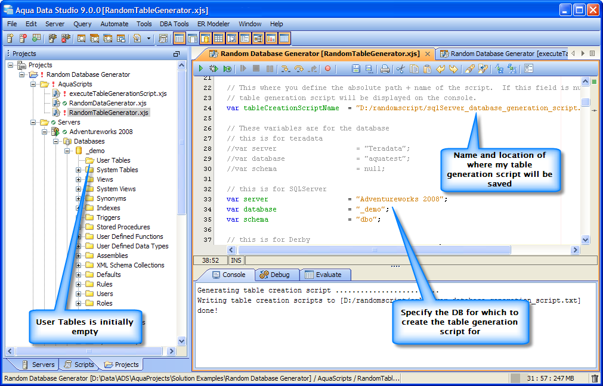Click the Step Into arrow icon

(285, 69)
